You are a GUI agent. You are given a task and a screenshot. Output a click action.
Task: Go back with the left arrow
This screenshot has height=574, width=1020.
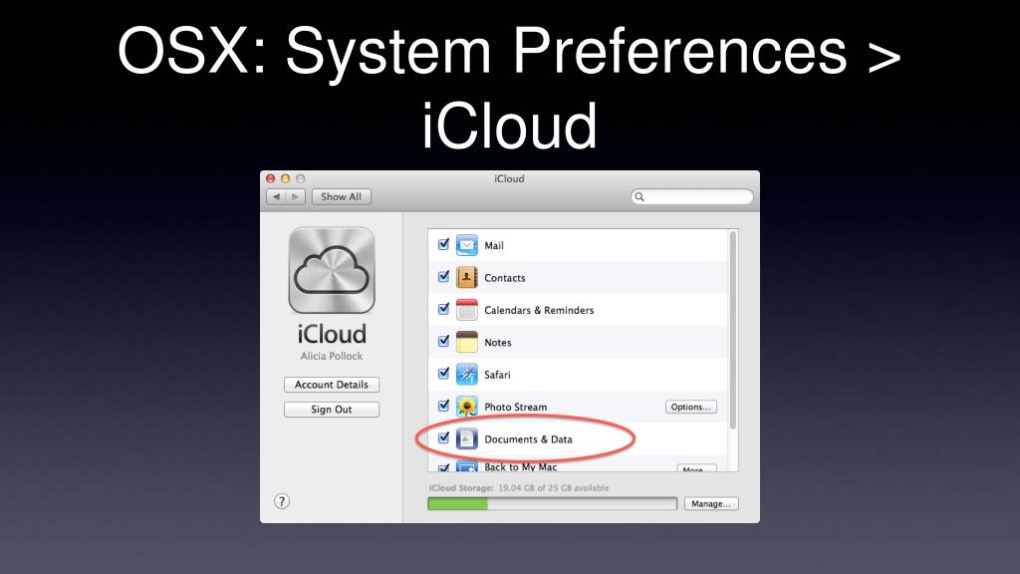click(x=277, y=196)
